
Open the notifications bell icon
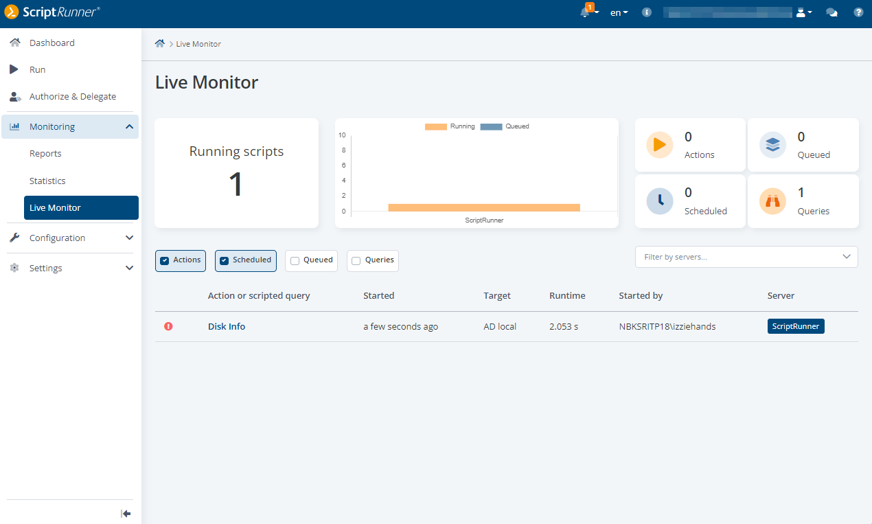click(x=585, y=12)
